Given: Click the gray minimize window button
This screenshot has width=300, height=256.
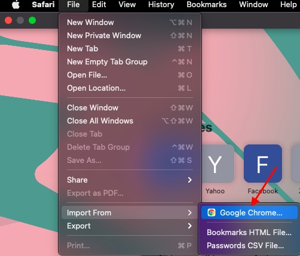Looking at the screenshot, I should (20, 20).
